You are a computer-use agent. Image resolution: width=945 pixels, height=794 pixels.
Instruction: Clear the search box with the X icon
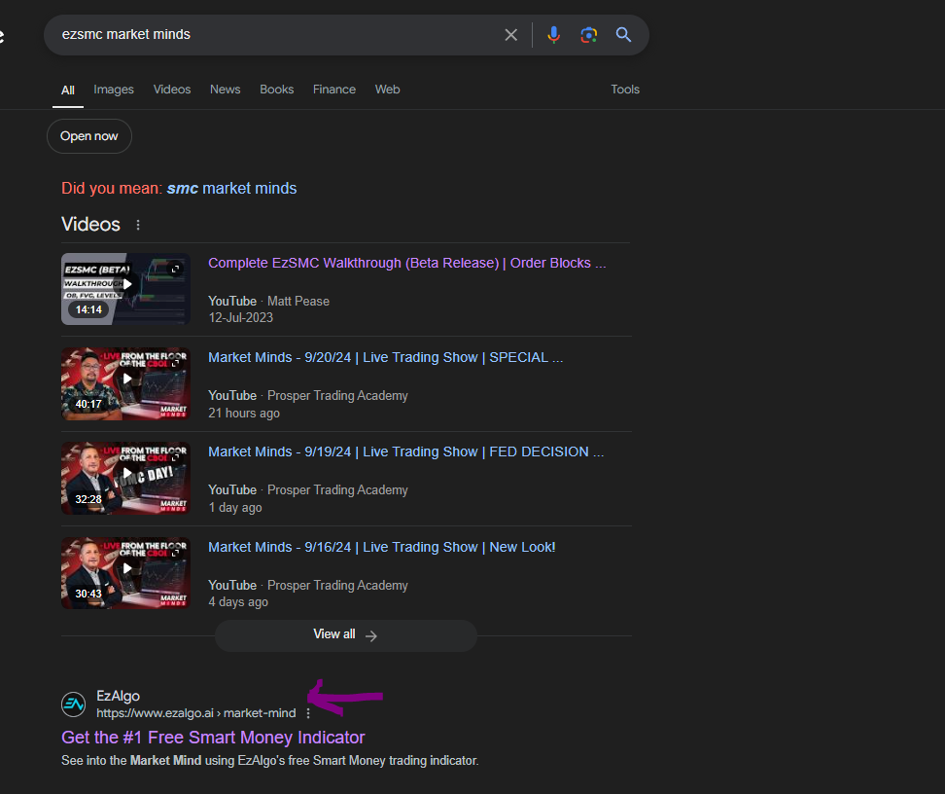pyautogui.click(x=511, y=35)
